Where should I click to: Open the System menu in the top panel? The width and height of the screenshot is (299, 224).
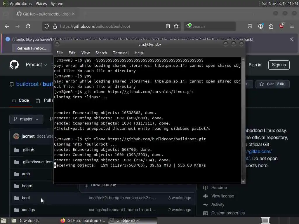(x=57, y=3)
